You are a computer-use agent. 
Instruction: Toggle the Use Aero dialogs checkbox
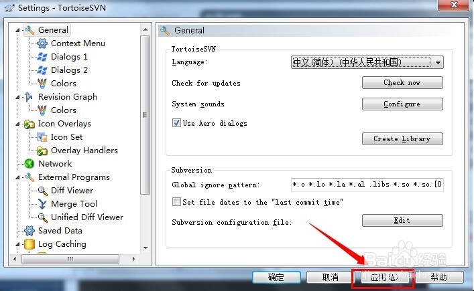click(x=176, y=122)
